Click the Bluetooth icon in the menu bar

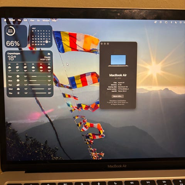(x=171, y=22)
